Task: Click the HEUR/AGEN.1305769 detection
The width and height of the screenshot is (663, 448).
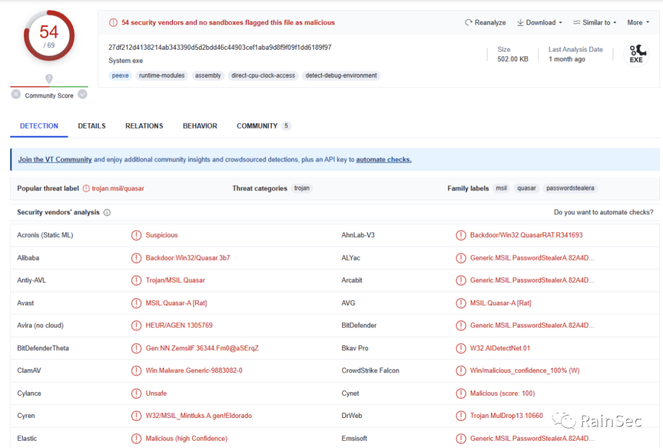Action: tap(179, 325)
